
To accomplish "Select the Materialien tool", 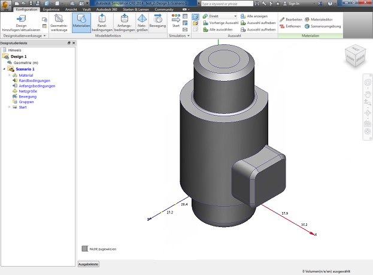I will point(81,23).
